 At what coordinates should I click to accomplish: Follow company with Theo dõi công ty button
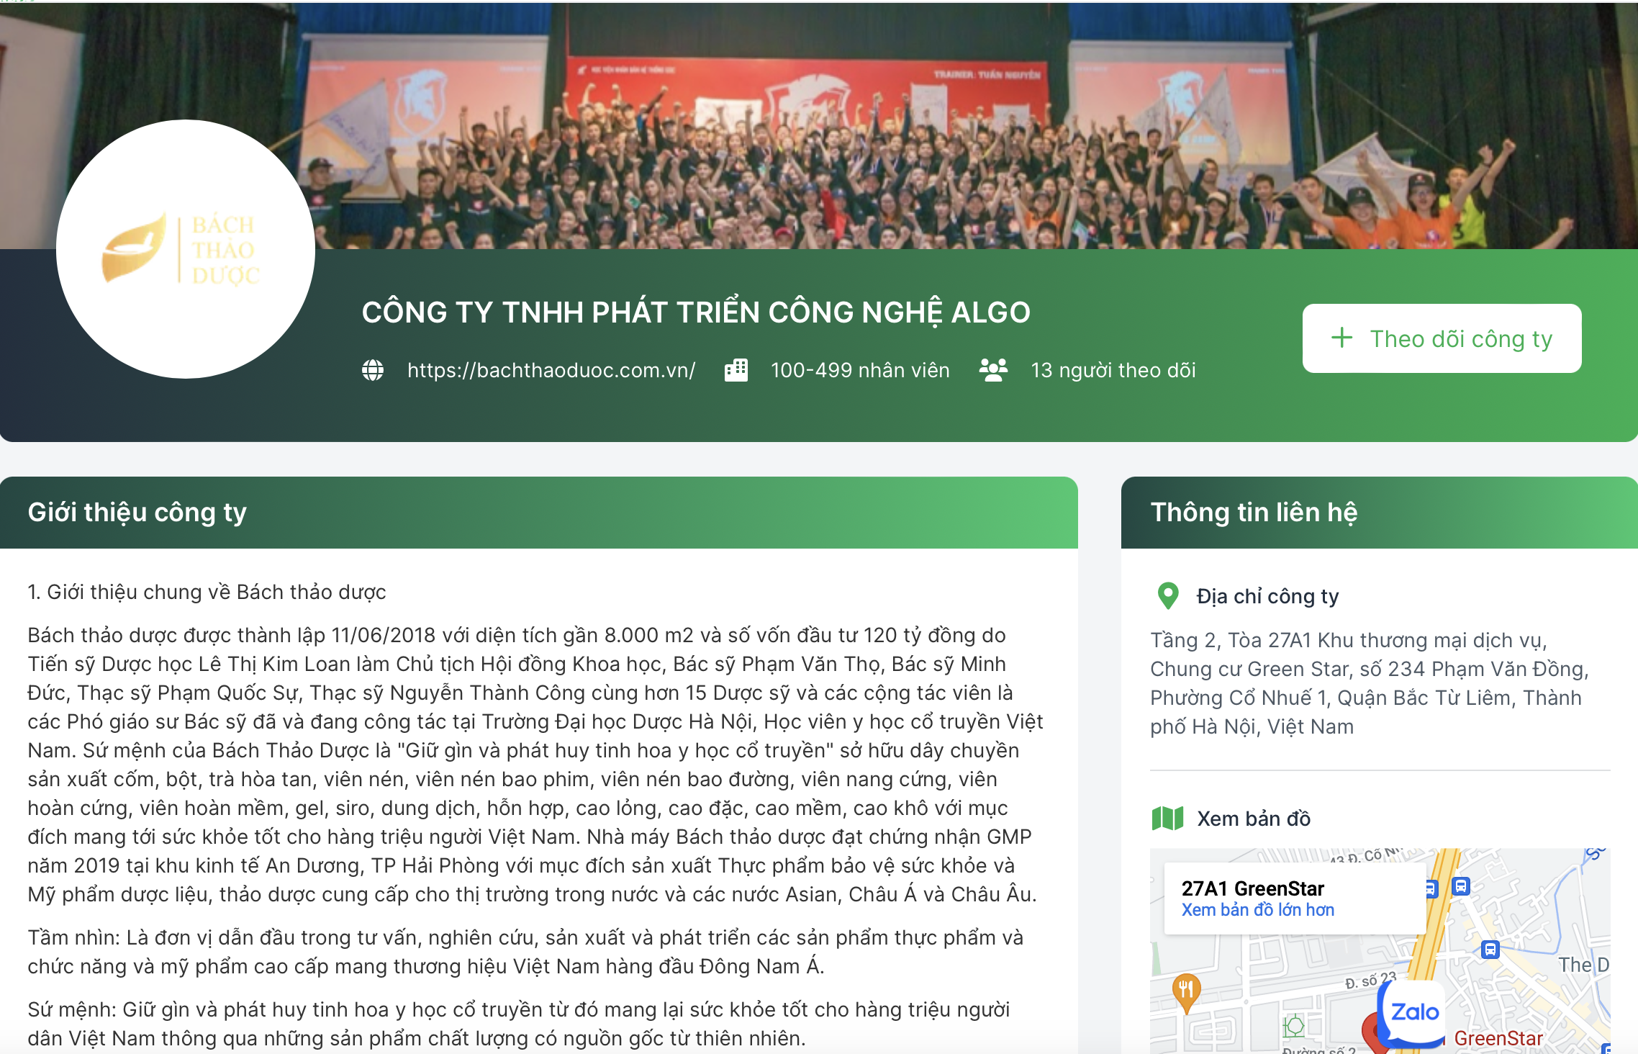[x=1442, y=338]
